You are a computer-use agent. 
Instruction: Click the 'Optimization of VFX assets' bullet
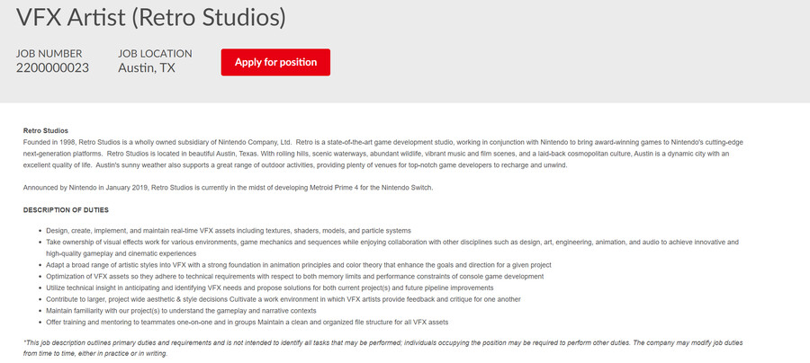(289, 277)
